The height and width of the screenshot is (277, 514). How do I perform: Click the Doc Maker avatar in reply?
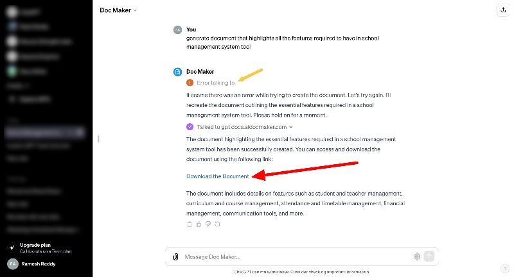177,72
